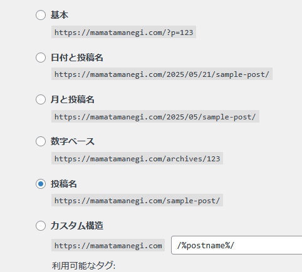
Task: Click the 月と投稿名 label text
Action: (x=73, y=99)
